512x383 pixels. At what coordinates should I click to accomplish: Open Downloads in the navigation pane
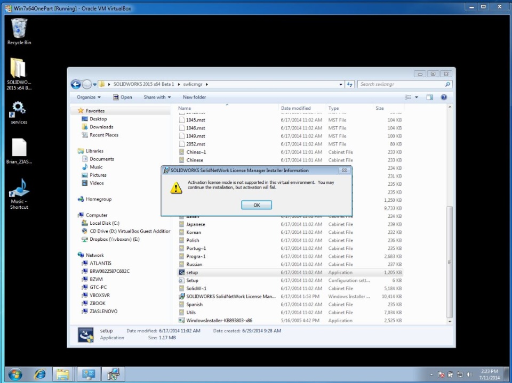pos(101,127)
